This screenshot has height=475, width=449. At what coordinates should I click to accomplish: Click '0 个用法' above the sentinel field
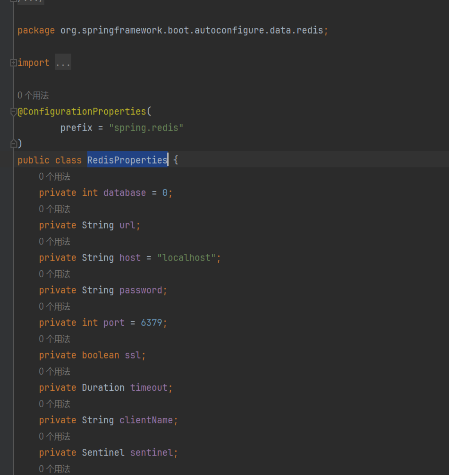point(54,436)
